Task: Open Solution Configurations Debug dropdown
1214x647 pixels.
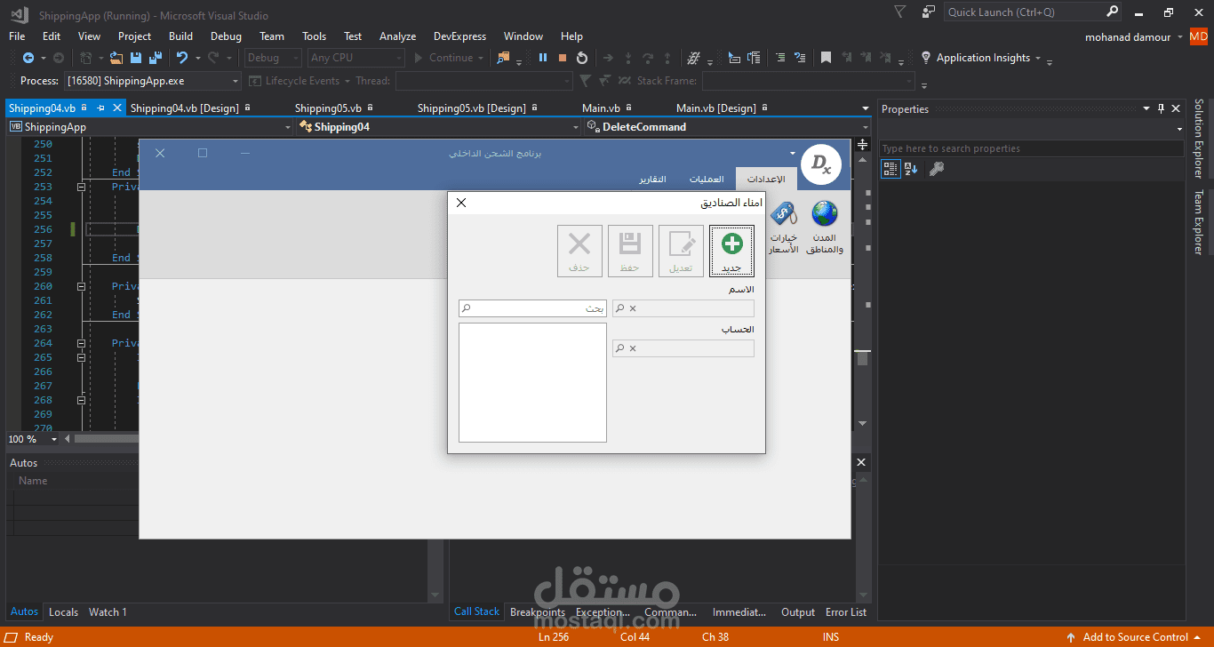Action: [274, 58]
